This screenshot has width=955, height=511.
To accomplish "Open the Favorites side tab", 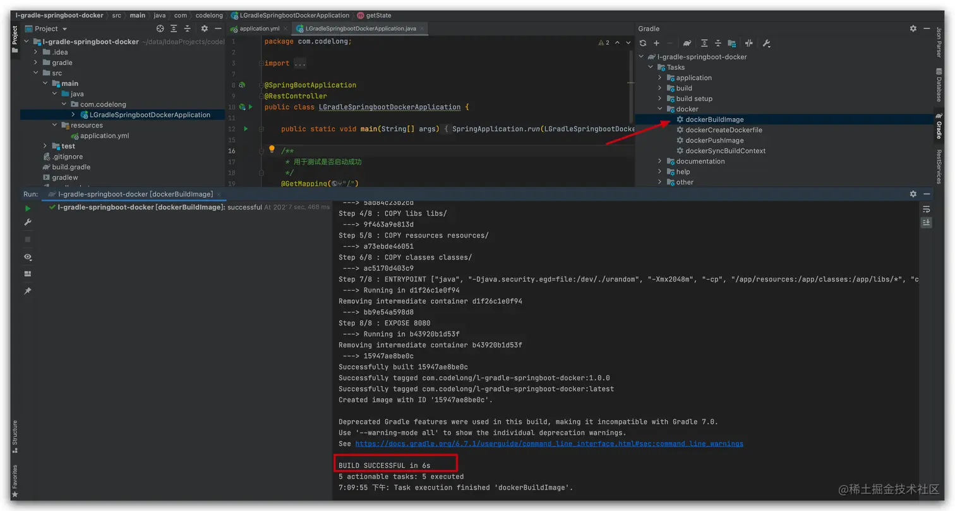I will pos(15,481).
